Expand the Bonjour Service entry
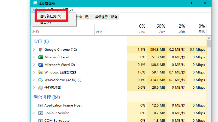218x122 pixels. 34,113
